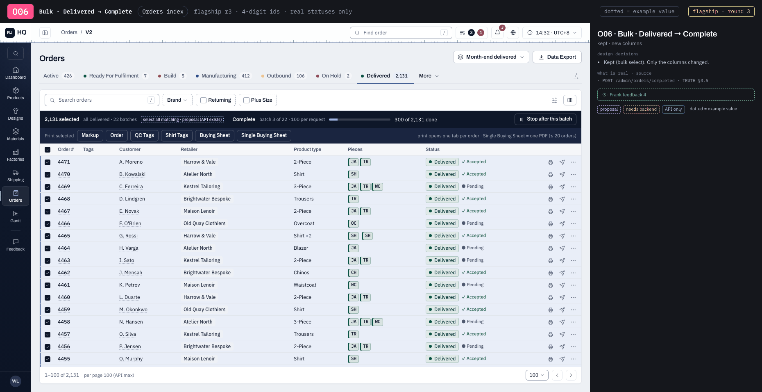Open the Brand filter dropdown

pyautogui.click(x=177, y=100)
